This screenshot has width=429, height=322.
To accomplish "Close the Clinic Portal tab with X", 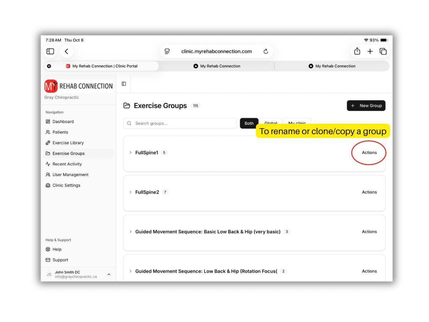I will [x=49, y=66].
